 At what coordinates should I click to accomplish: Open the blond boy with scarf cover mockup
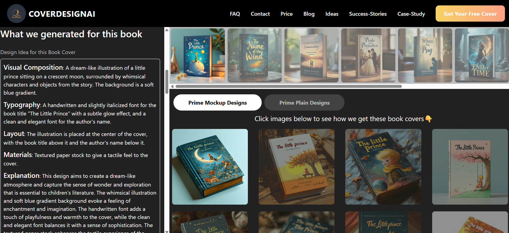pyautogui.click(x=383, y=167)
